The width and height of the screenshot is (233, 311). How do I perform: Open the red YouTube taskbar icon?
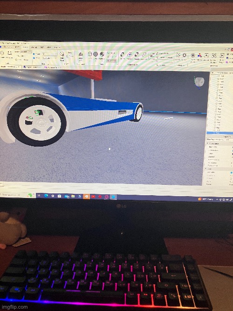pos(93,197)
